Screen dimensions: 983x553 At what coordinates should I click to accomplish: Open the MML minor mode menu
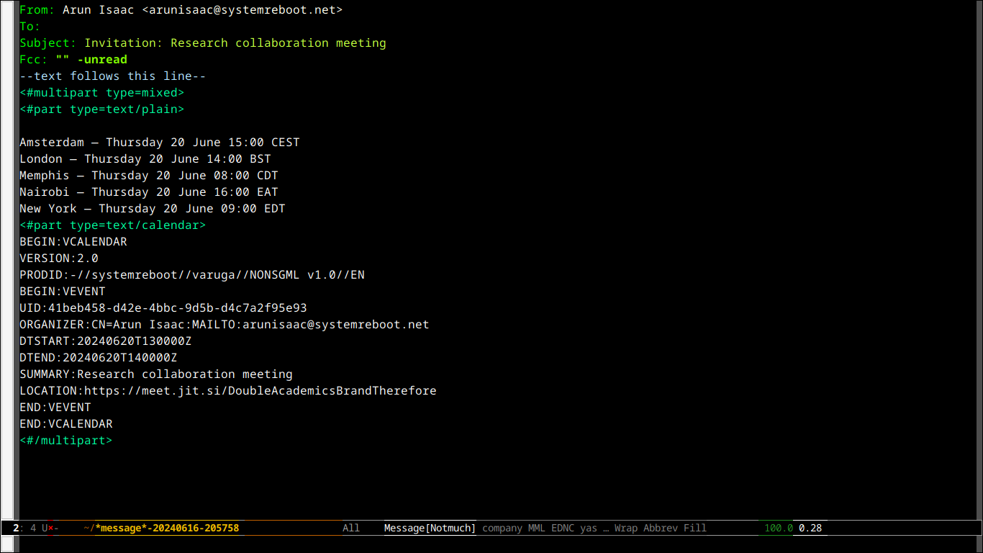pyautogui.click(x=536, y=528)
